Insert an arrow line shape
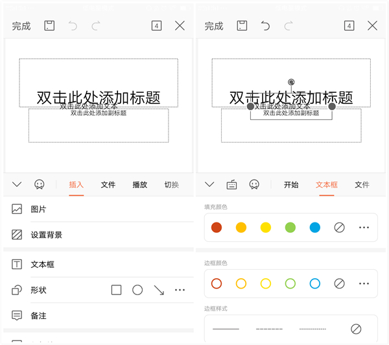This screenshot has height=345, width=389. point(159,290)
